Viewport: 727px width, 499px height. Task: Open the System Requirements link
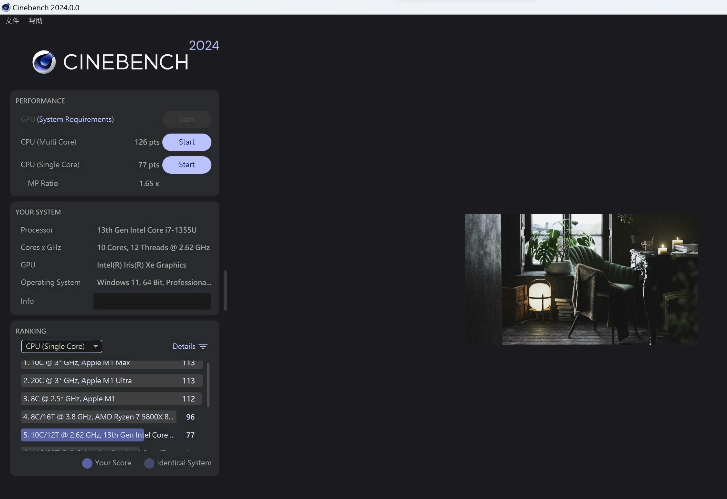[75, 119]
